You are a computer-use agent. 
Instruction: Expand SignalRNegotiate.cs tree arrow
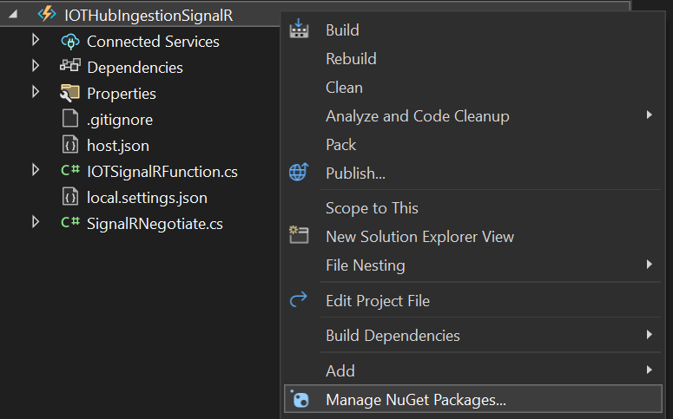[x=36, y=222]
